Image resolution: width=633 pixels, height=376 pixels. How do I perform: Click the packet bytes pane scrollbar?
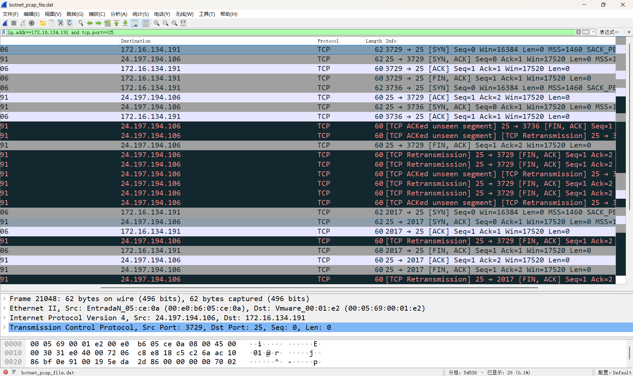click(x=629, y=353)
